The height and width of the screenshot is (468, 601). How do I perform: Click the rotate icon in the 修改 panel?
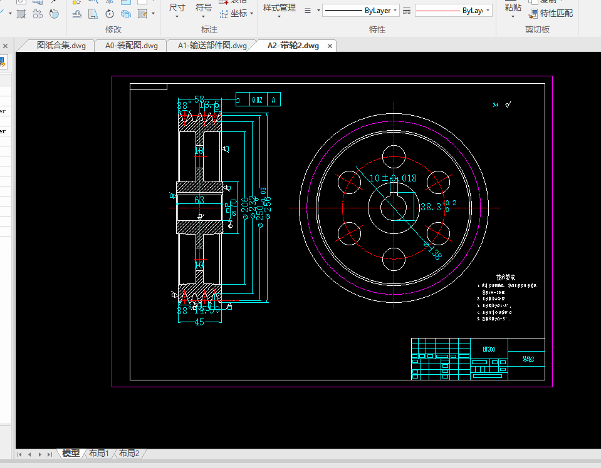(110, 13)
